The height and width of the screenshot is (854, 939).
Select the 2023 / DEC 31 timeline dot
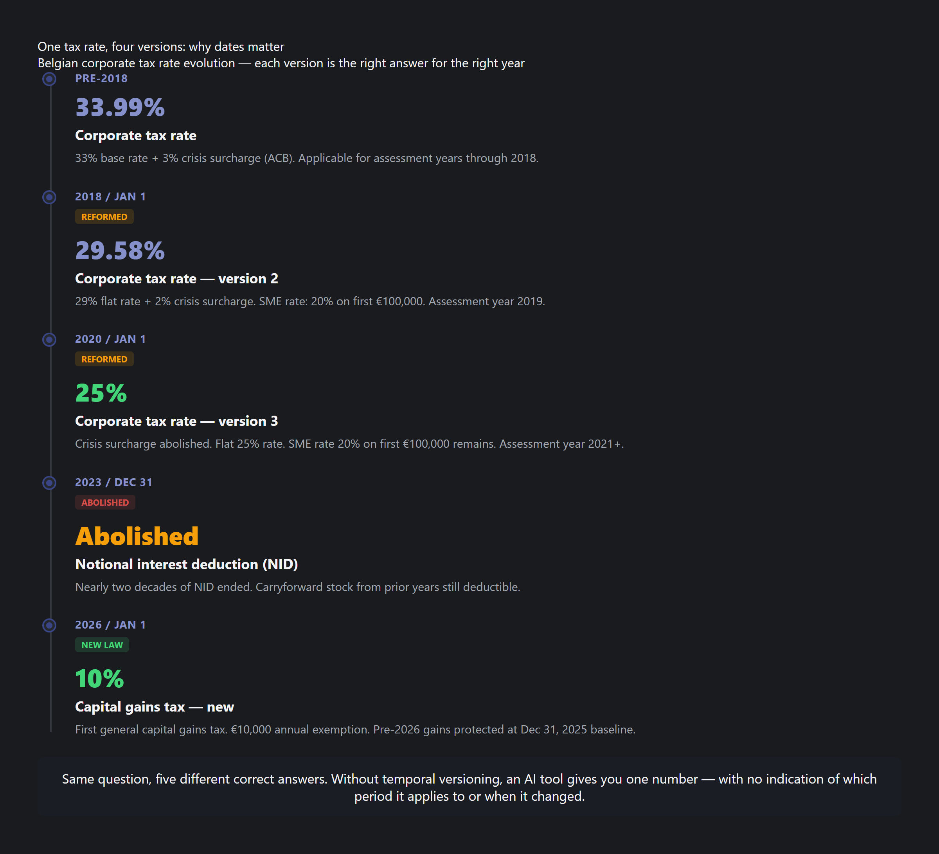click(49, 483)
